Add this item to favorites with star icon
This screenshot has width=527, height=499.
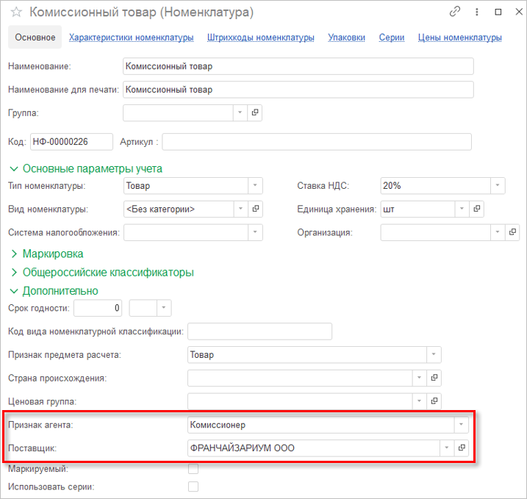(15, 12)
